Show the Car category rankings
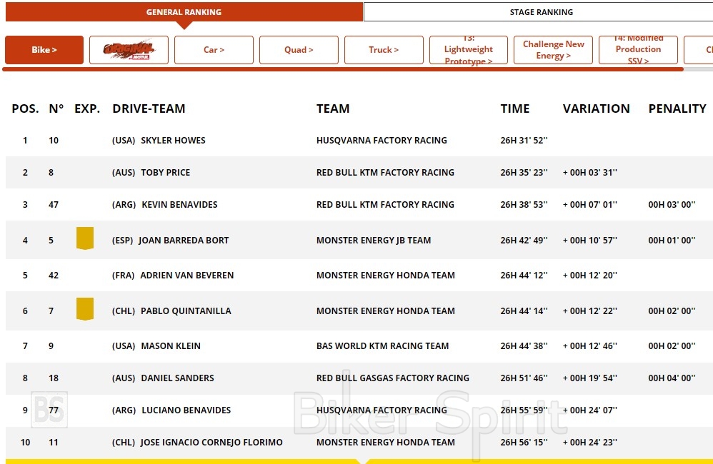The image size is (713, 464). [214, 50]
